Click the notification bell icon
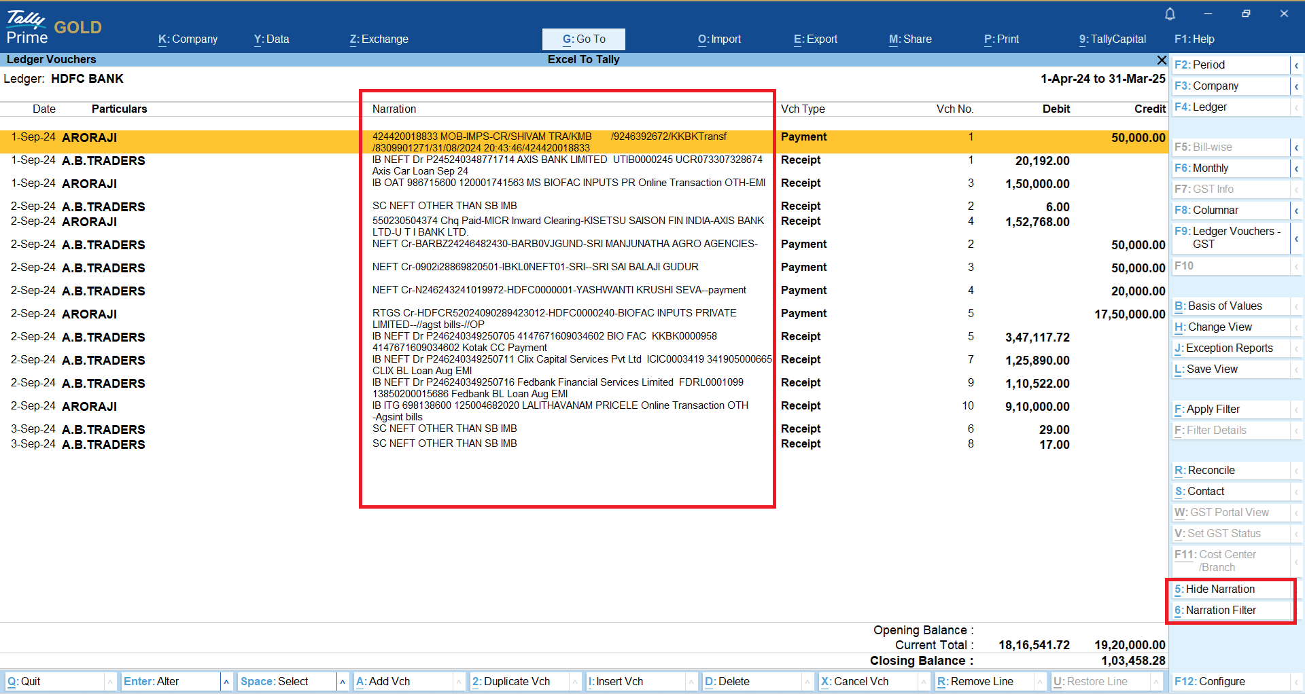This screenshot has width=1305, height=694. click(x=1170, y=14)
